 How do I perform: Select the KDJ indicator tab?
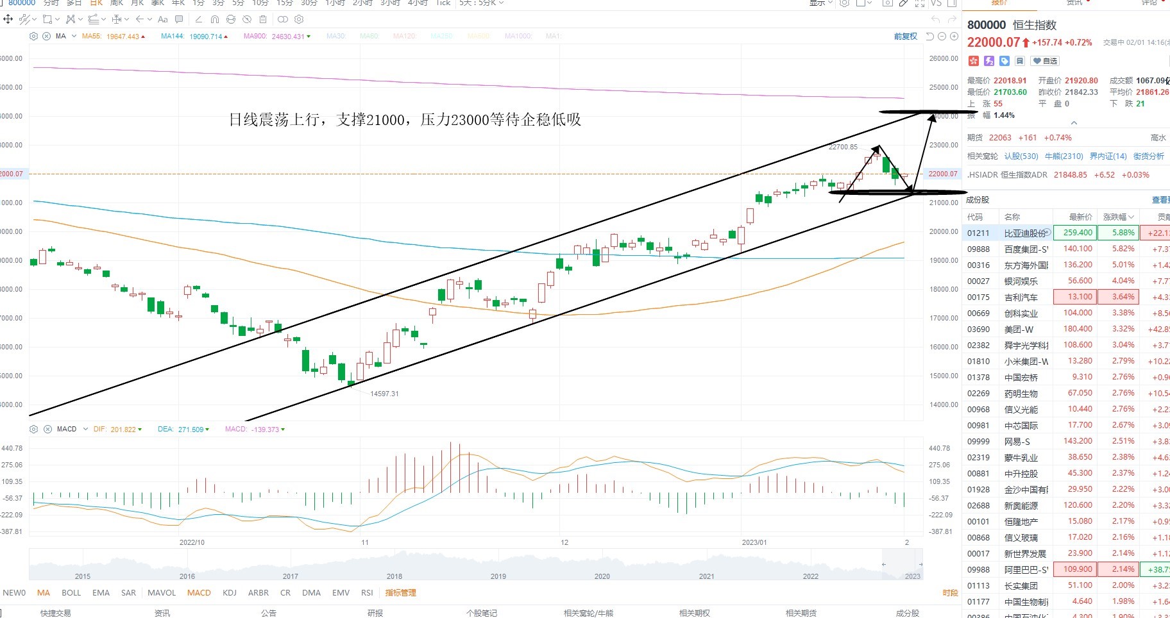(x=230, y=593)
